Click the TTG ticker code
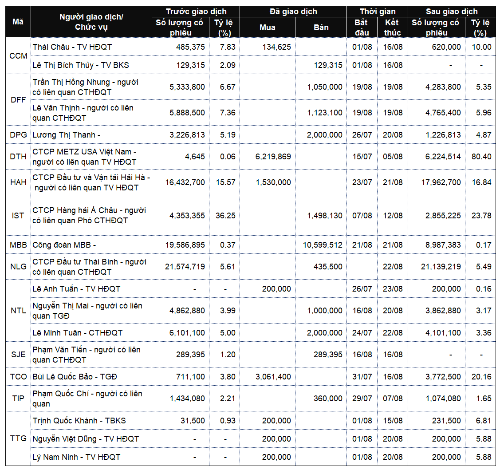The height and width of the screenshot is (466, 496). coord(17,438)
